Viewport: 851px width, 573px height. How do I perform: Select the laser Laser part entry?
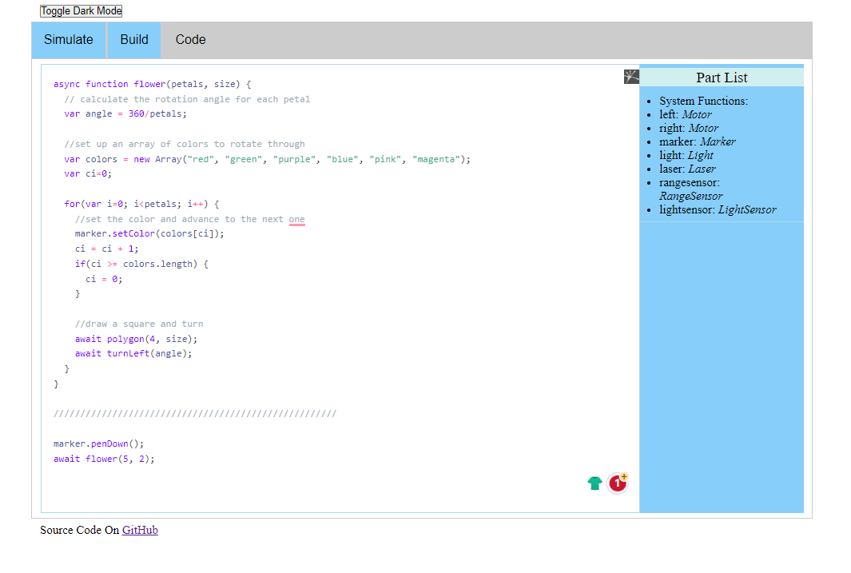688,169
